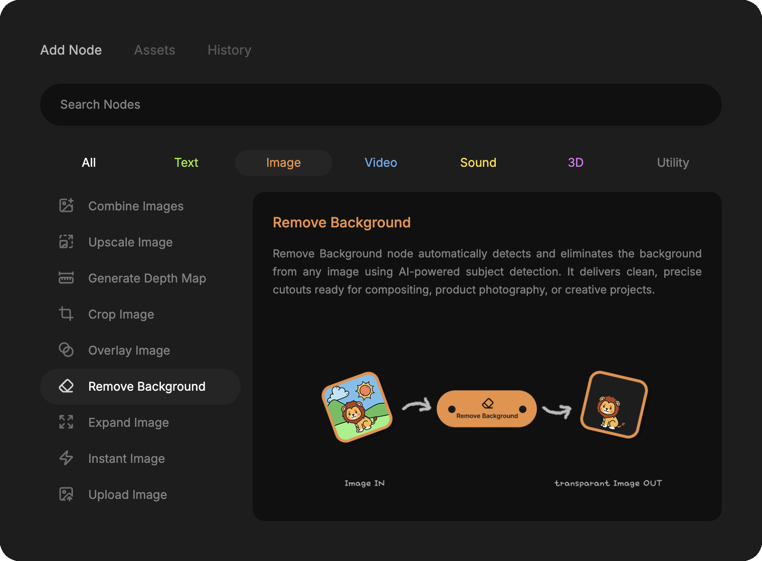The image size is (762, 561).
Task: Click the Remove Background eraser icon
Action: point(66,386)
